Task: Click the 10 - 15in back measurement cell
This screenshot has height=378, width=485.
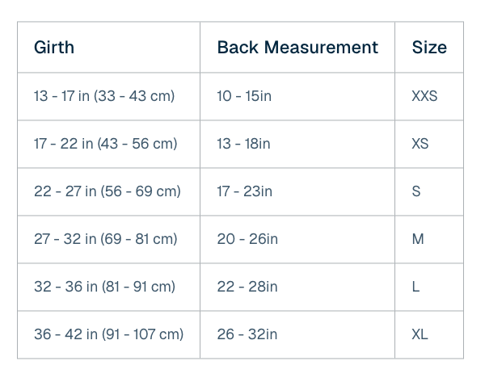Action: [x=297, y=96]
